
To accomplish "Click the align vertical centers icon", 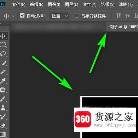I will click(127, 16).
